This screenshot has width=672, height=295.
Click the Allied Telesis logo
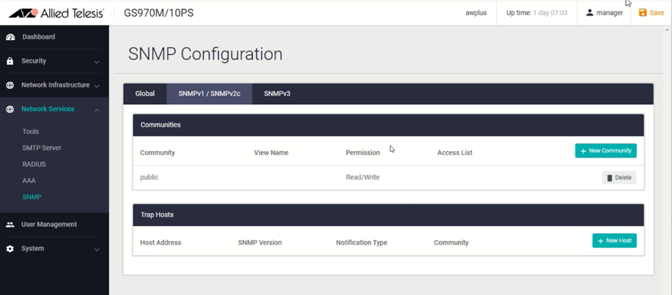55,13
